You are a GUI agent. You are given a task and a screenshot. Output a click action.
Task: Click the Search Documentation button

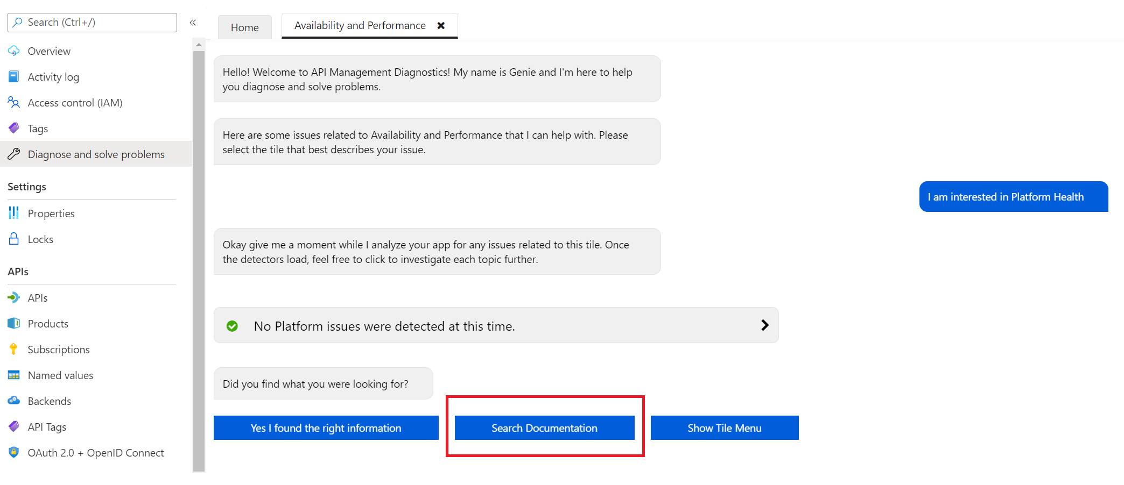point(544,427)
